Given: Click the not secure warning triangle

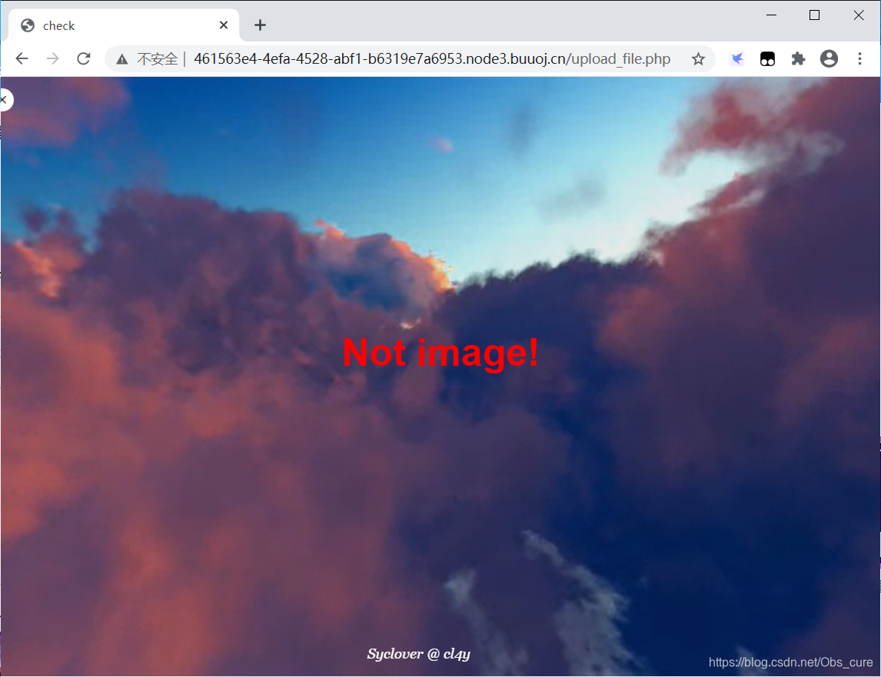Looking at the screenshot, I should (121, 59).
